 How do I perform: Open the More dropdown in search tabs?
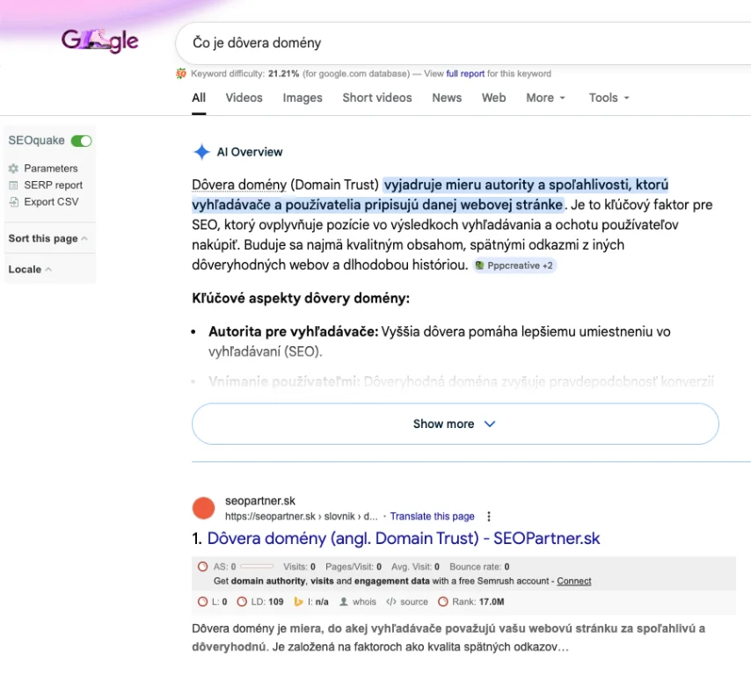545,98
